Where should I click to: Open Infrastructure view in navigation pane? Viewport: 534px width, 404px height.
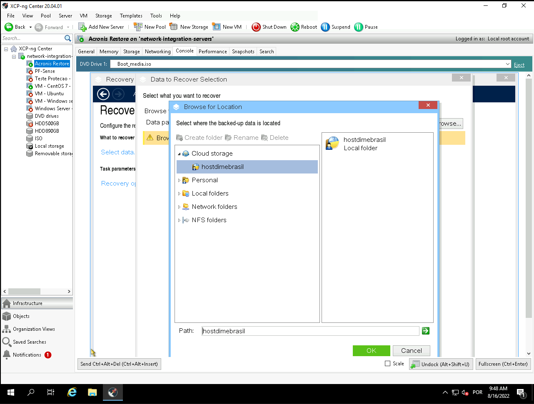point(37,303)
